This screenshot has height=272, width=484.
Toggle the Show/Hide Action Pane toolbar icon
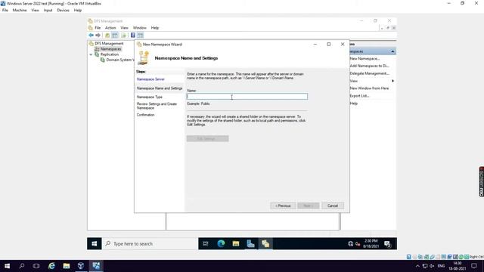(x=140, y=36)
